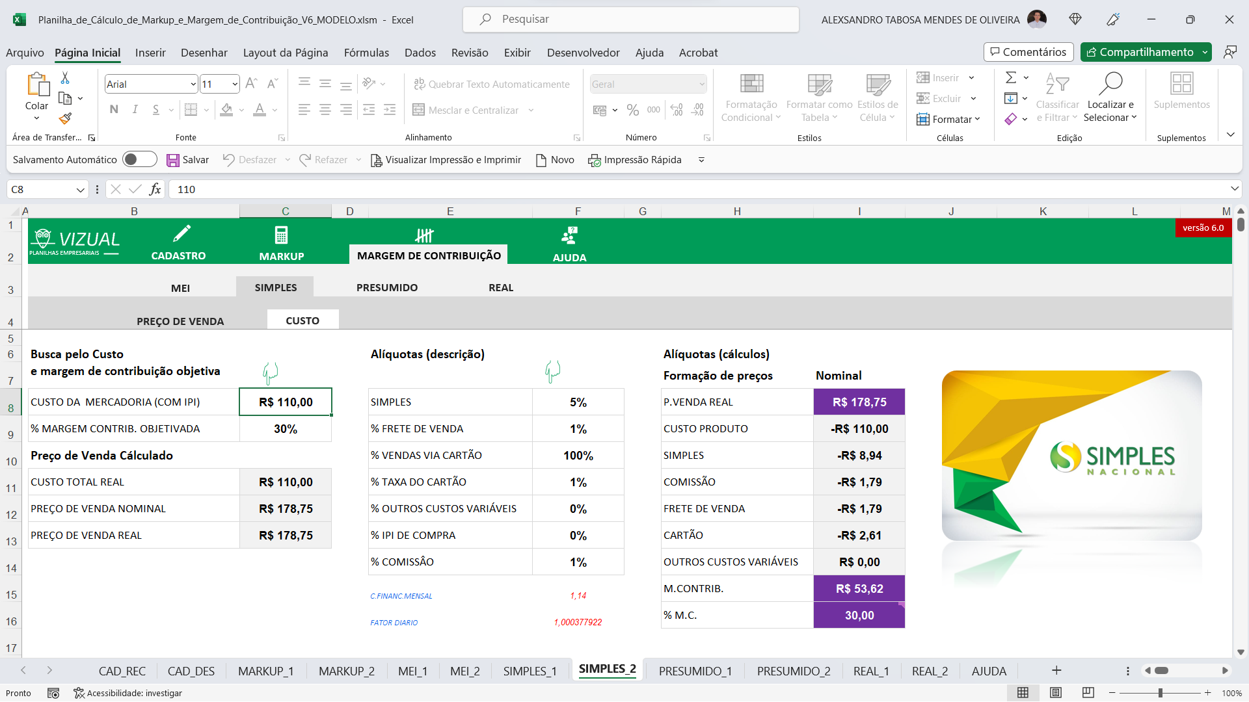Image resolution: width=1249 pixels, height=702 pixels.
Task: Open the font size dropdown
Action: [235, 84]
